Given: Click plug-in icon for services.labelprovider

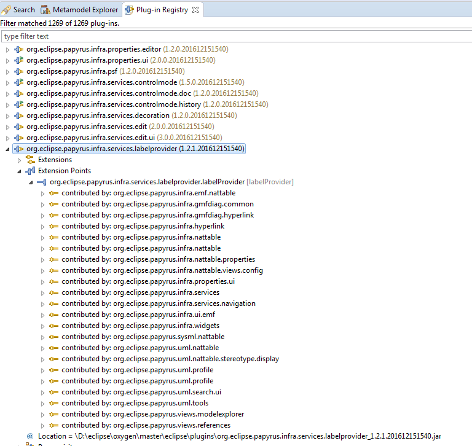Looking at the screenshot, I should (18, 149).
